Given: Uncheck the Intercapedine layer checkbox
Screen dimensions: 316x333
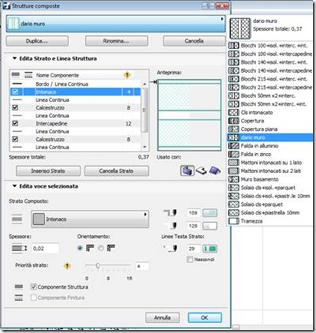Looking at the screenshot, I should tap(15, 123).
